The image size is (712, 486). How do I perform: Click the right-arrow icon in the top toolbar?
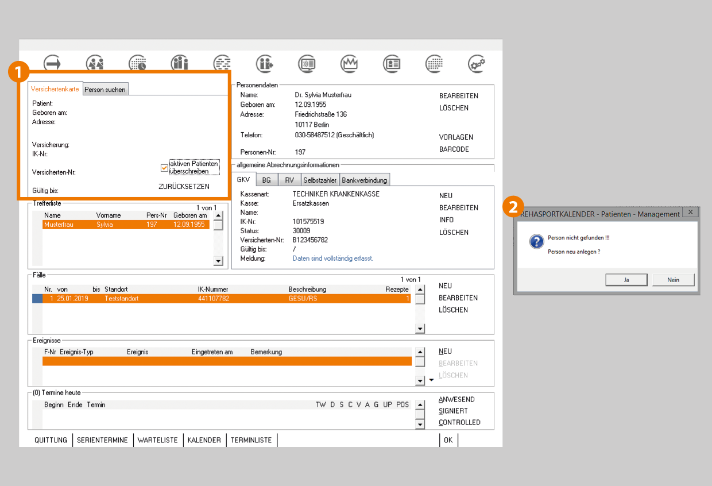pos(52,63)
